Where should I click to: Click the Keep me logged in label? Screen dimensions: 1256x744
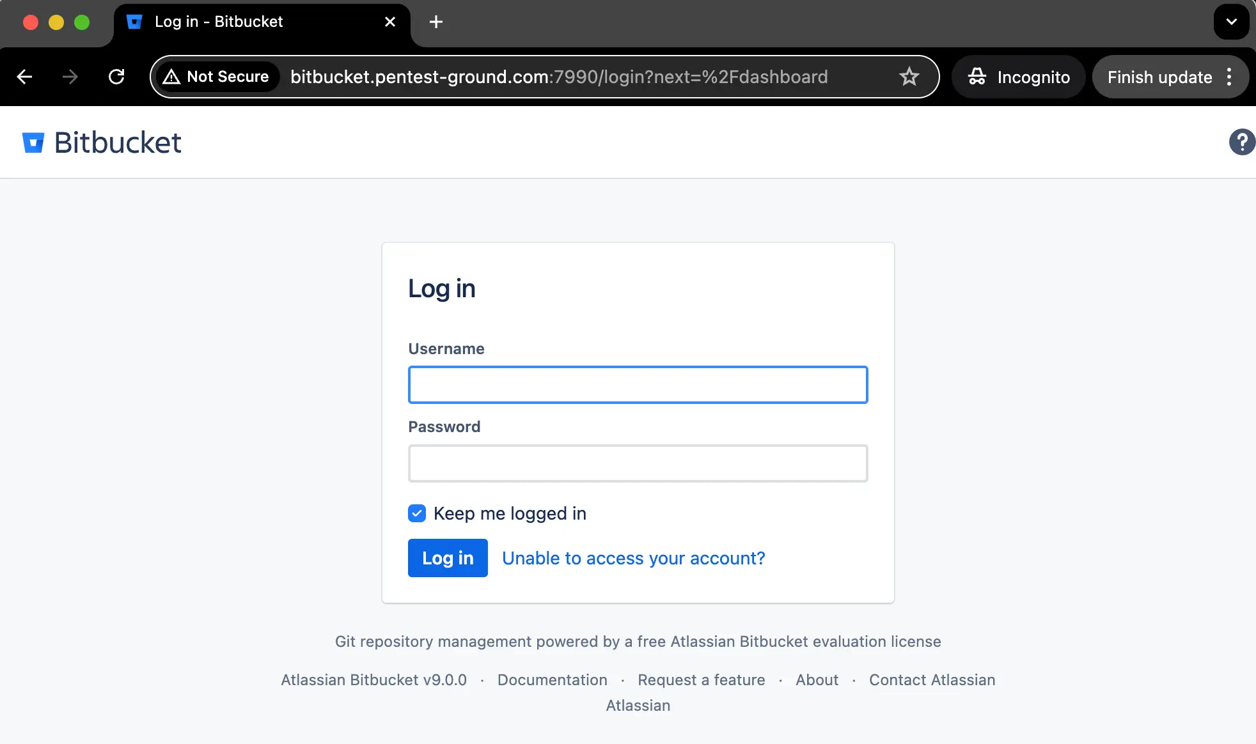[510, 513]
